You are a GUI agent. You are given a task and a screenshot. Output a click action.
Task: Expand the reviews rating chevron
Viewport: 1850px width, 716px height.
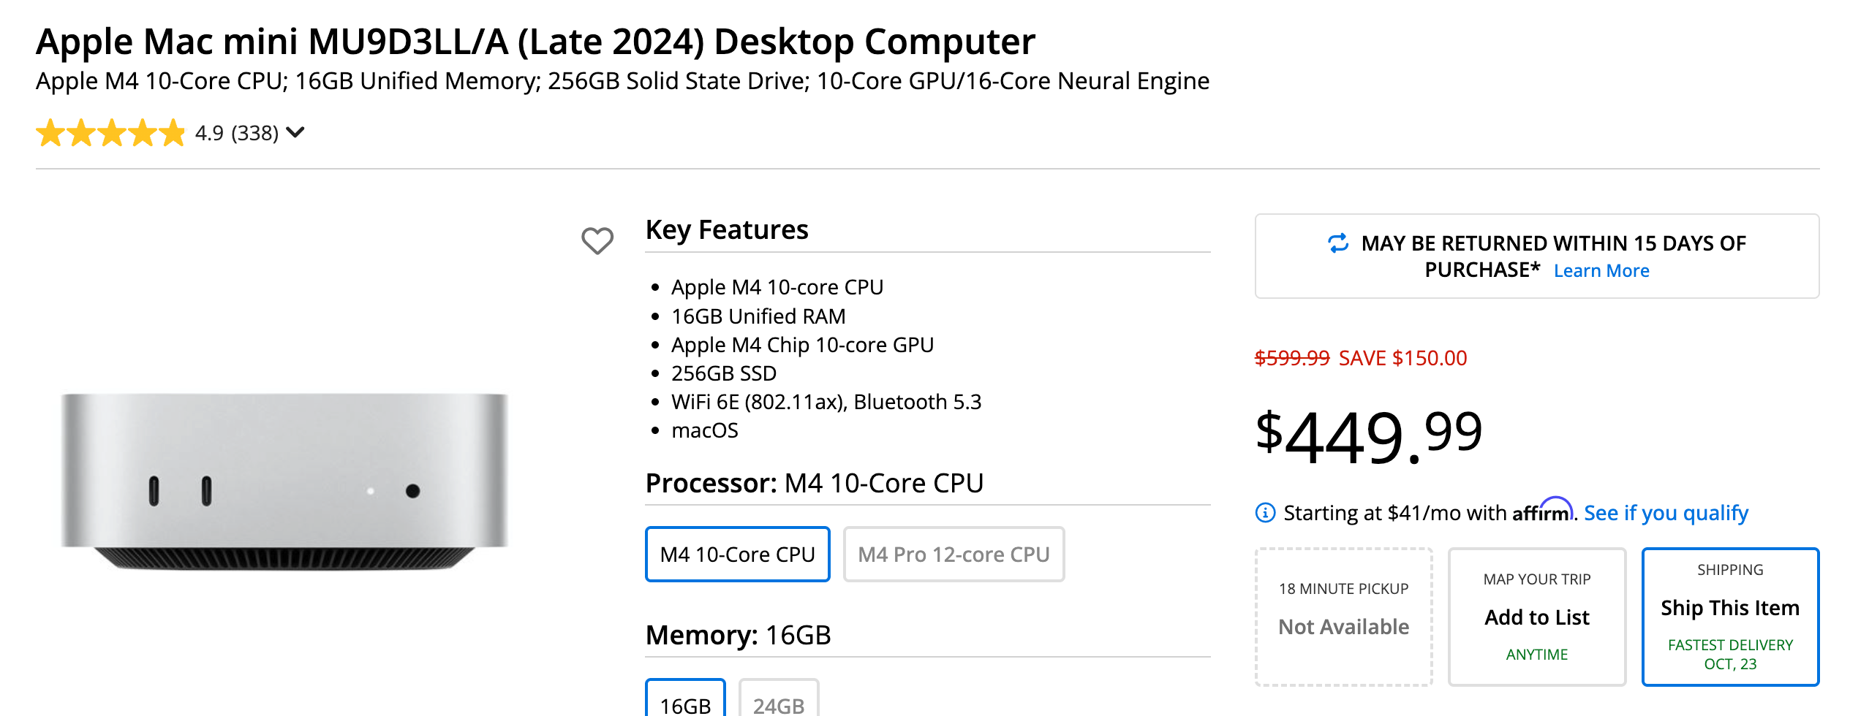click(x=295, y=132)
